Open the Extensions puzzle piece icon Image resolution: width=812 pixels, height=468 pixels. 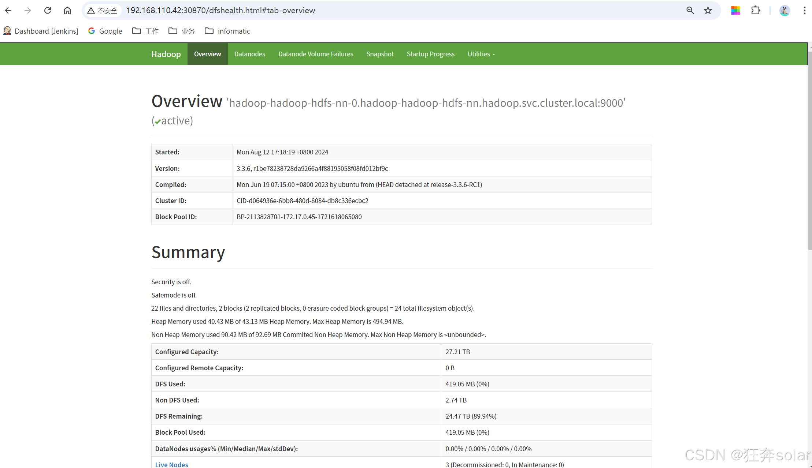[756, 10]
